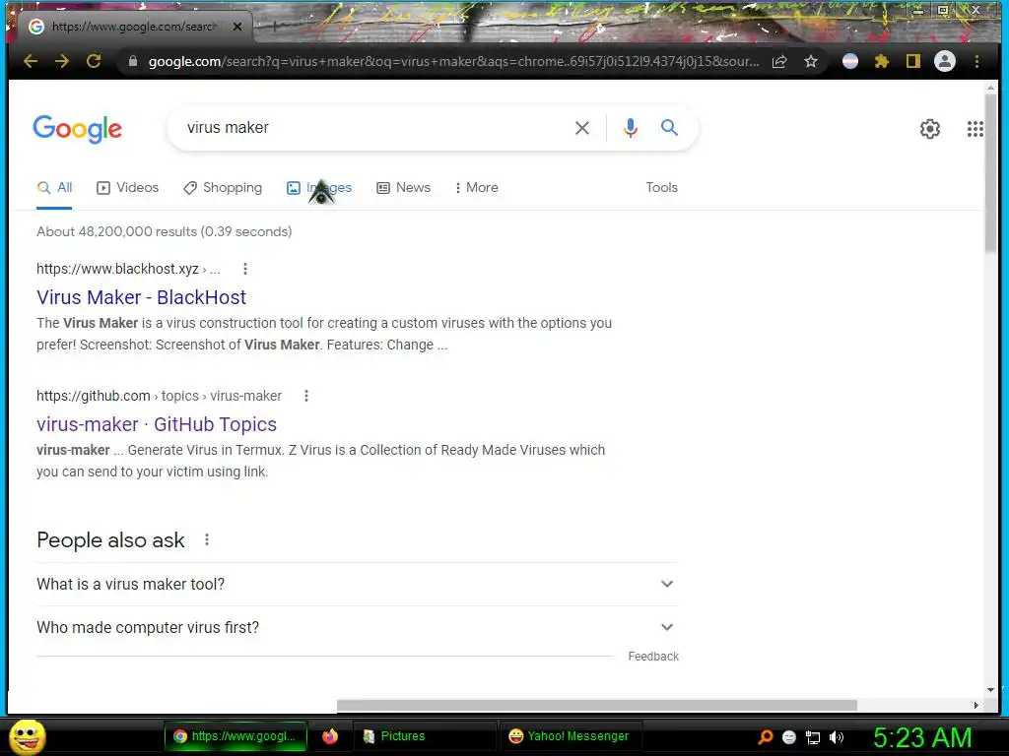
Task: Open the More search filters dropdown
Action: [476, 188]
